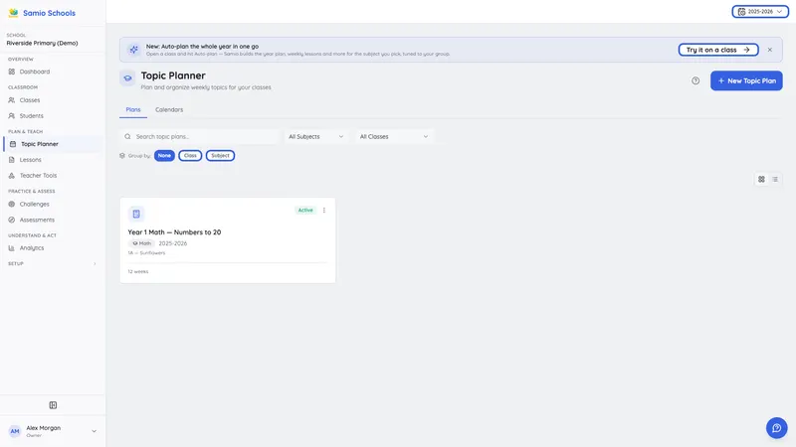Click the Samio Schools logo icon
This screenshot has width=796, height=447.
pos(14,13)
